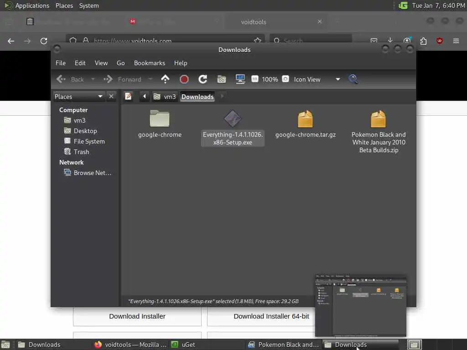The width and height of the screenshot is (467, 350).
Task: Open Home folder from toolbar
Action: coord(222,79)
